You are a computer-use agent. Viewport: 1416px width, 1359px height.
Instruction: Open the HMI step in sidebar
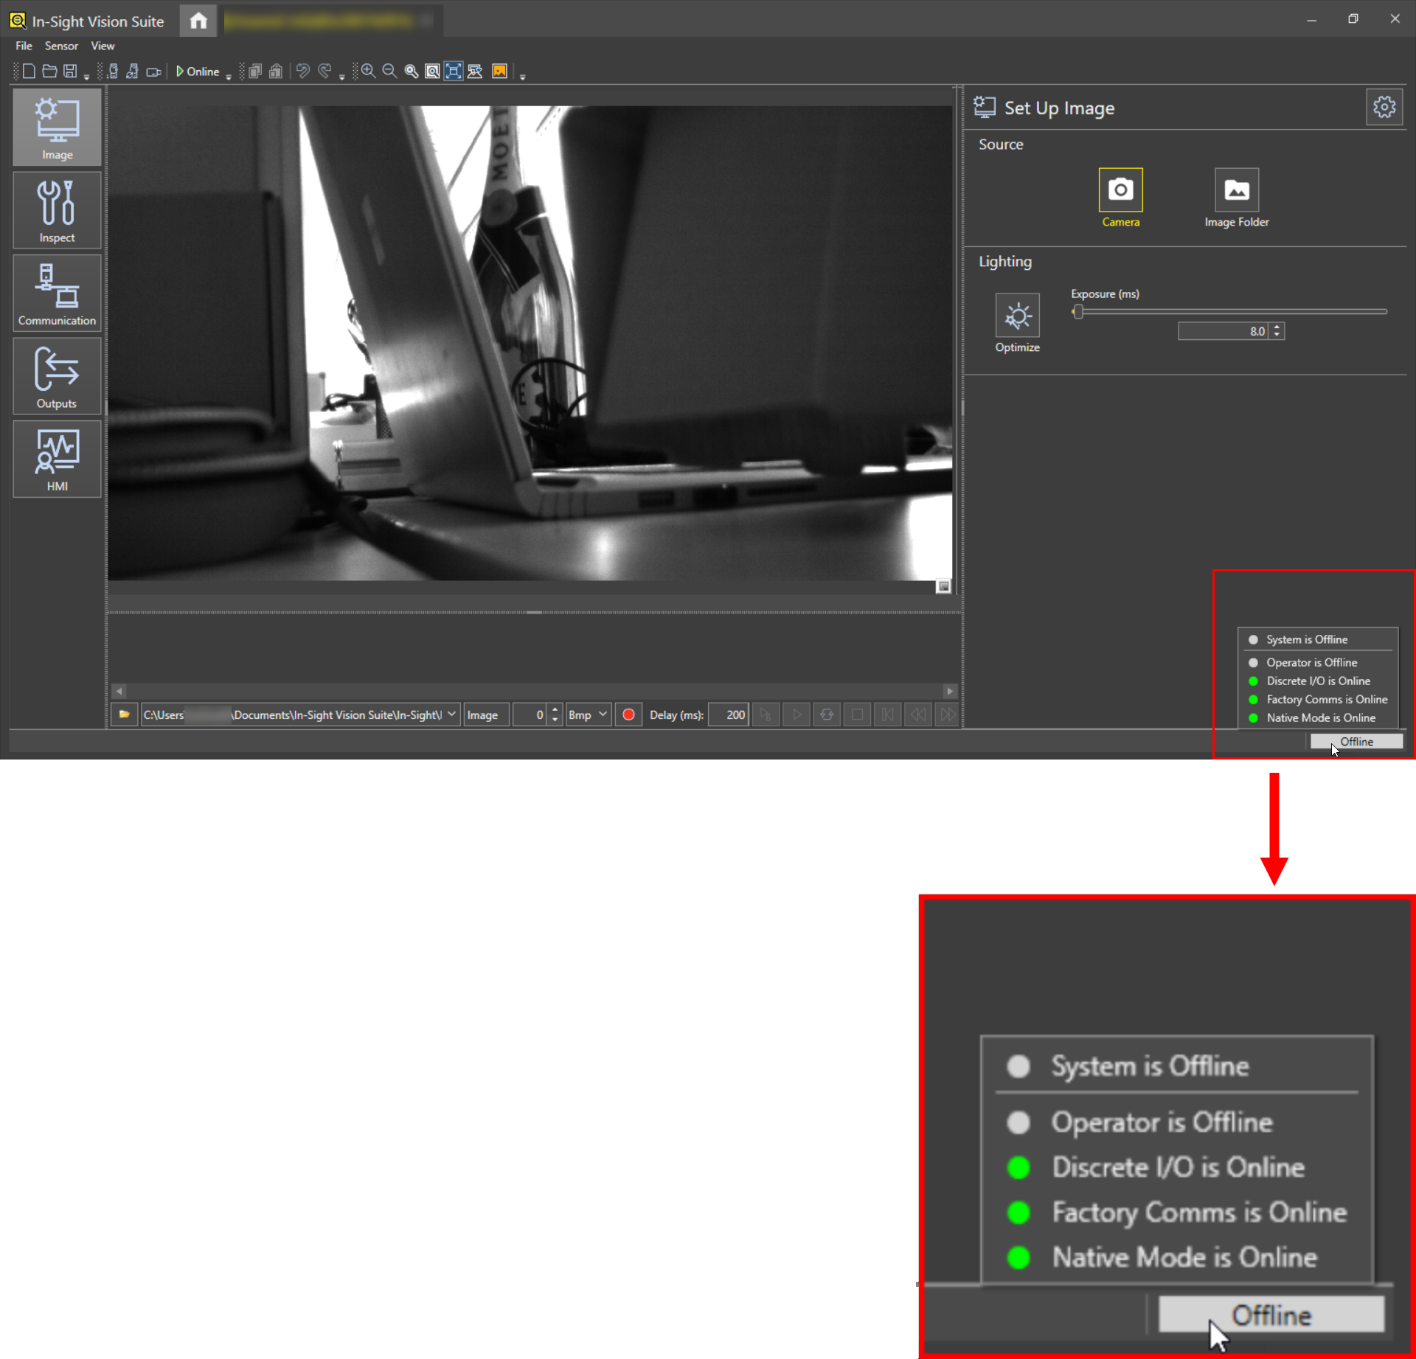(x=57, y=459)
